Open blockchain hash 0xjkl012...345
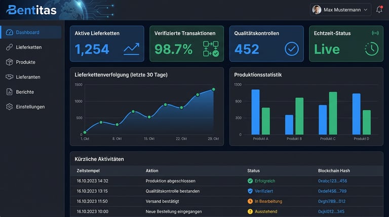The image size is (389, 217). click(x=331, y=211)
